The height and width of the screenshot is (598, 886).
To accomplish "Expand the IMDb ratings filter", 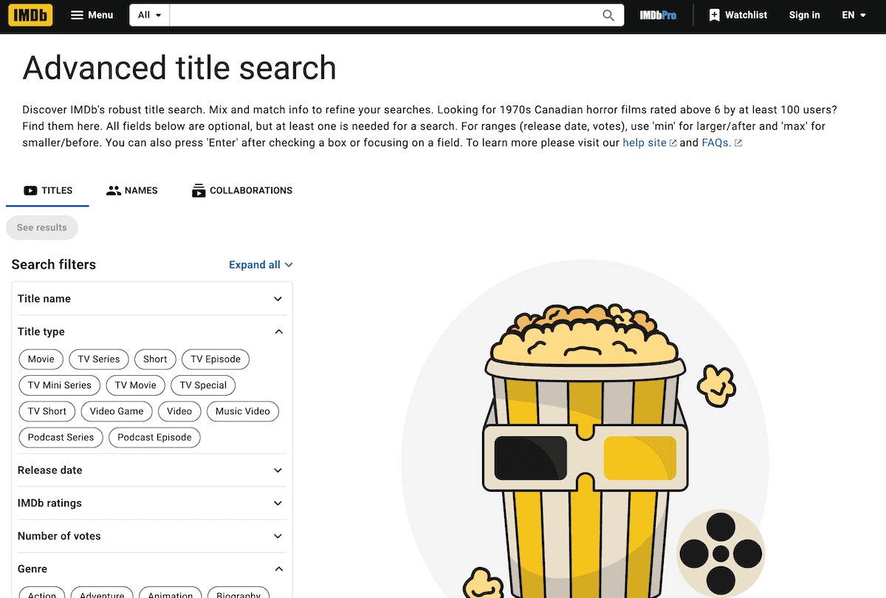I will tap(278, 504).
